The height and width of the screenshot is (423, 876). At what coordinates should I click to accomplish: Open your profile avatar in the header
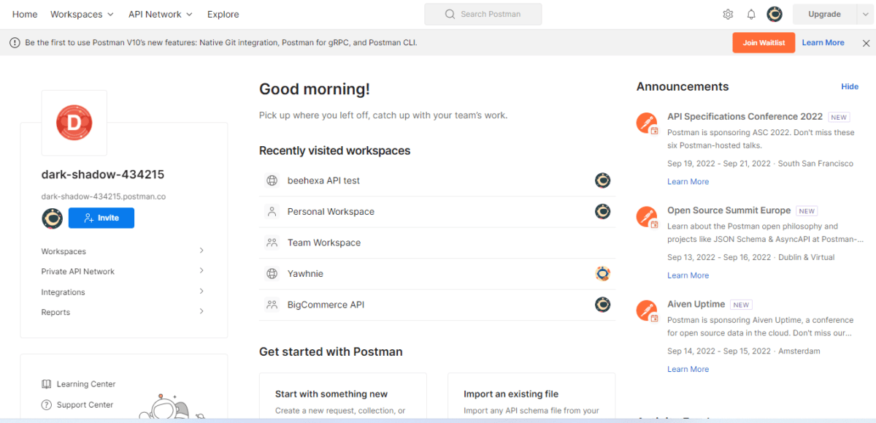775,14
